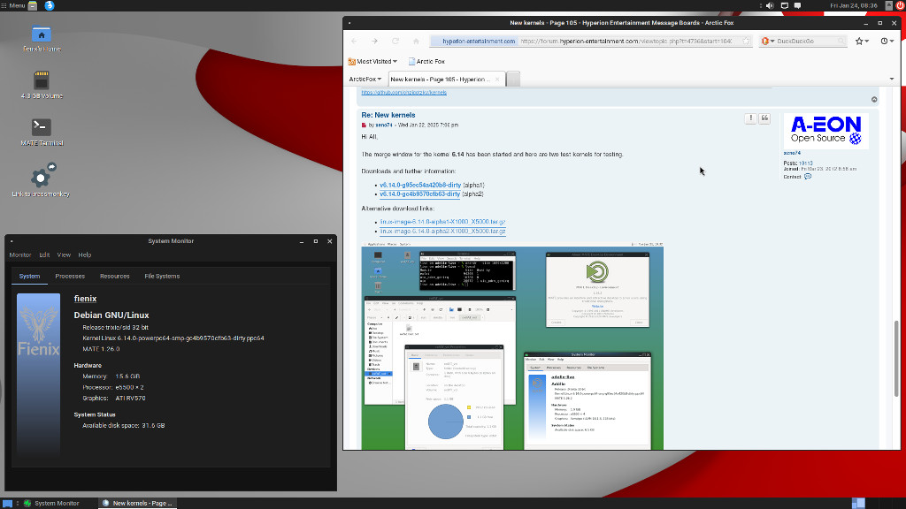The height and width of the screenshot is (509, 906).
Task: Go forward in the Arctic Fox browser
Action: [374, 41]
